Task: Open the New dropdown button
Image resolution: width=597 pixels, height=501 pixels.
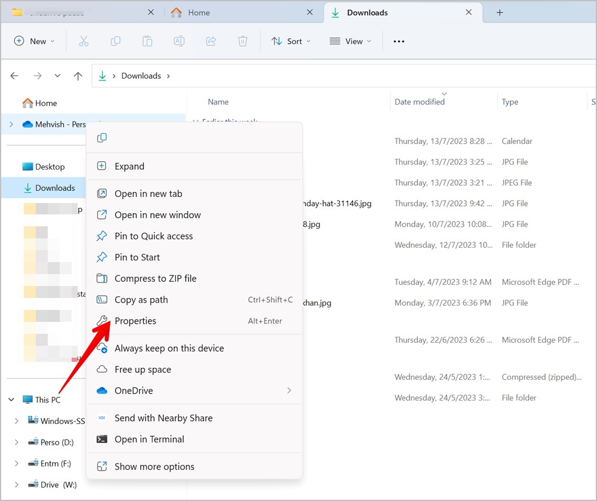Action: coord(34,41)
